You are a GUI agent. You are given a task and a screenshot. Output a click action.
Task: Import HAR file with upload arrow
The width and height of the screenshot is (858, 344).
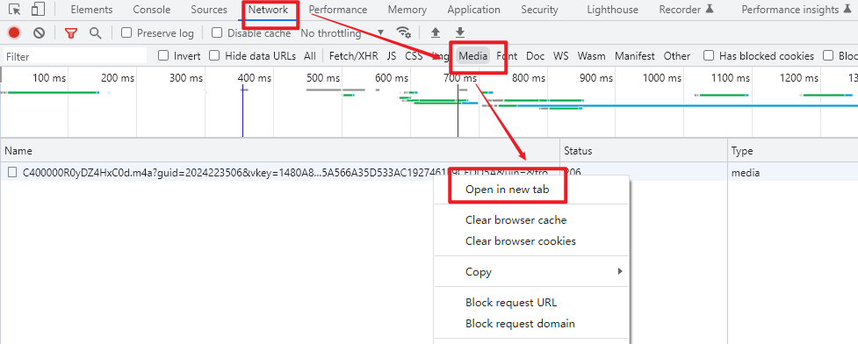pos(436,32)
